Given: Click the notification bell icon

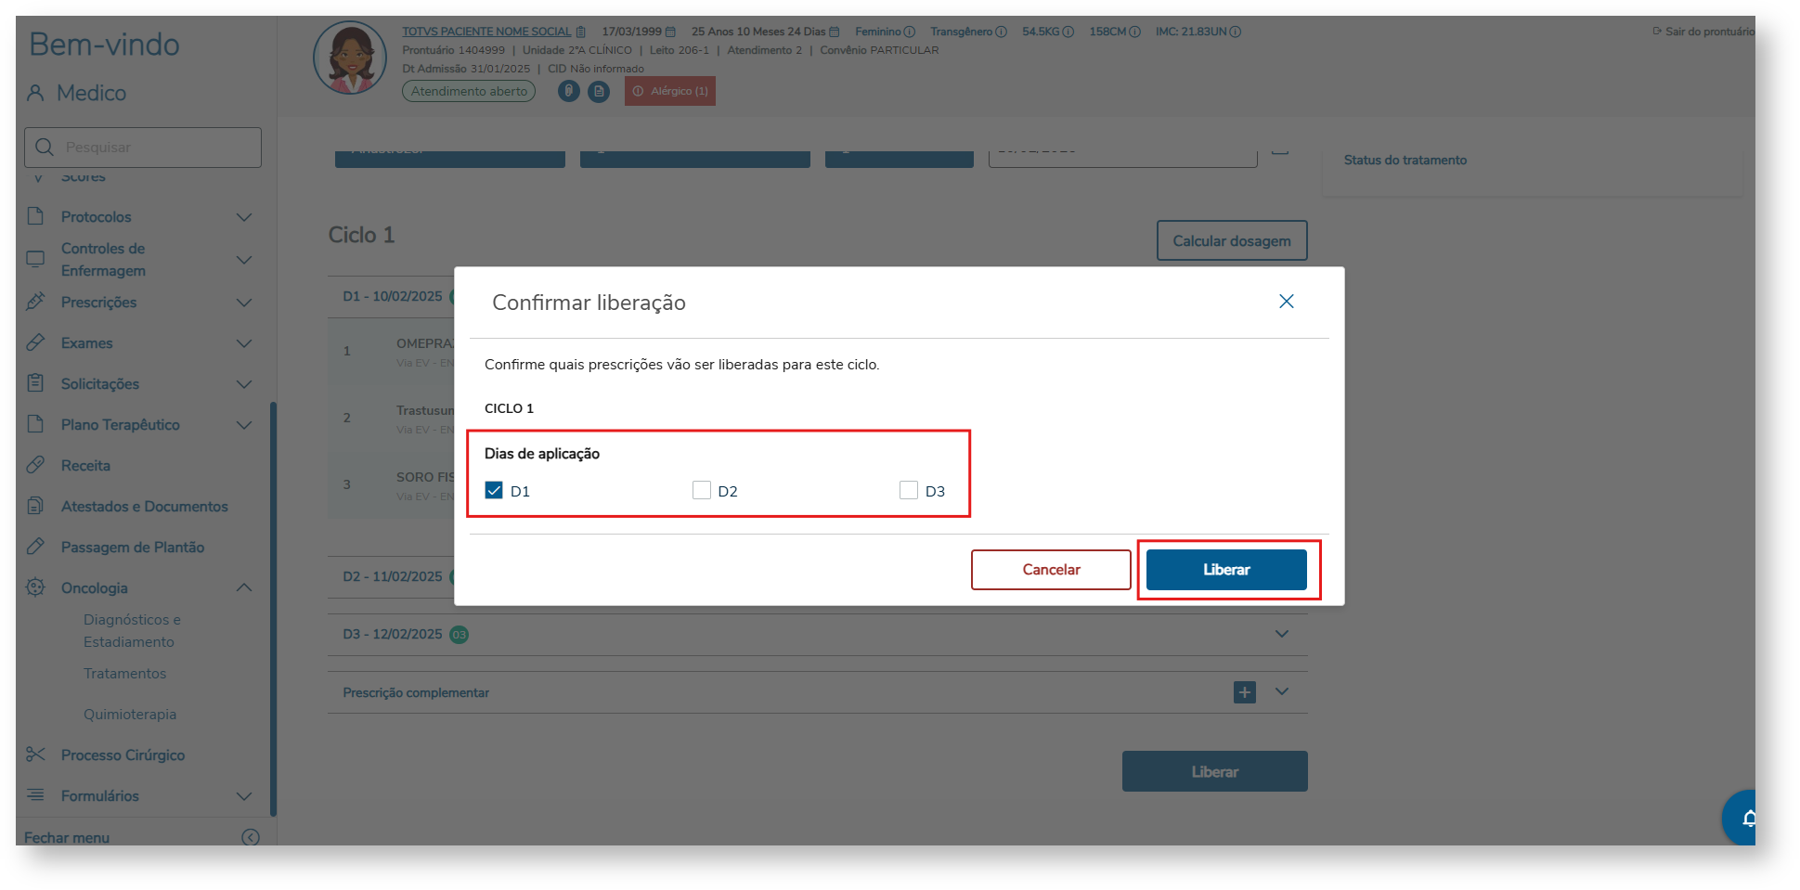Looking at the screenshot, I should (x=1747, y=818).
